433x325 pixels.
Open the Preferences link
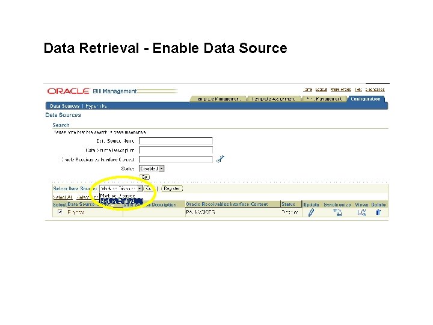coord(340,89)
